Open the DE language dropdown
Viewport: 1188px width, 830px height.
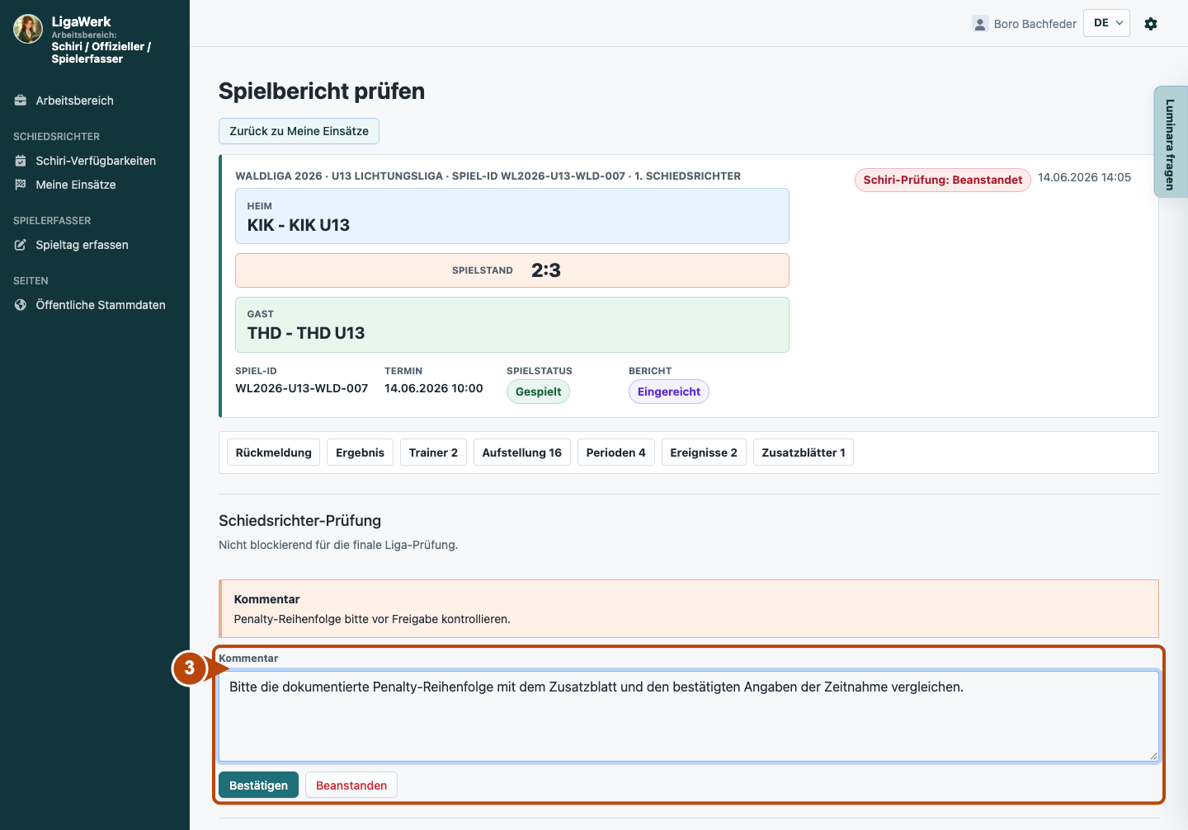1106,23
